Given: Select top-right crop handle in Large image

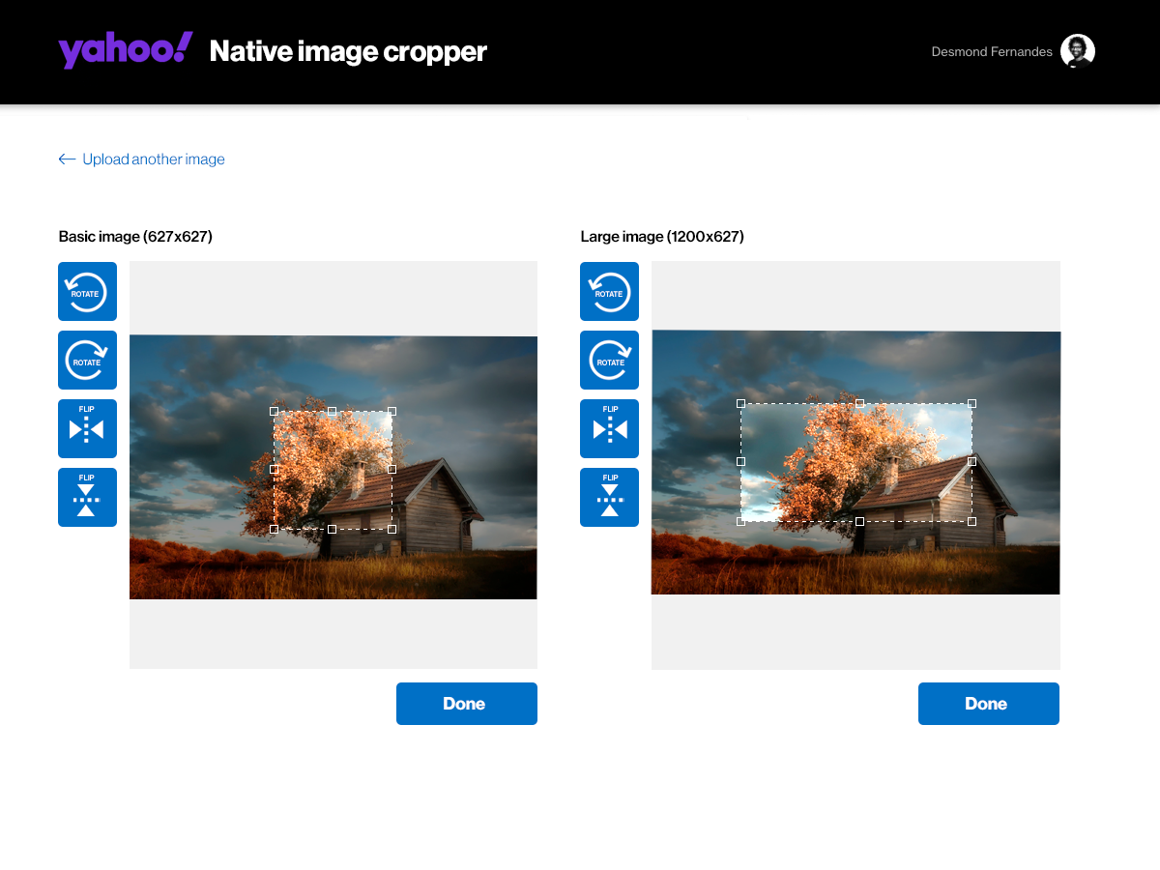Looking at the screenshot, I should [971, 403].
